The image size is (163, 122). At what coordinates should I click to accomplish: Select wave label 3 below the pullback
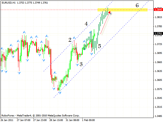point(81,64)
